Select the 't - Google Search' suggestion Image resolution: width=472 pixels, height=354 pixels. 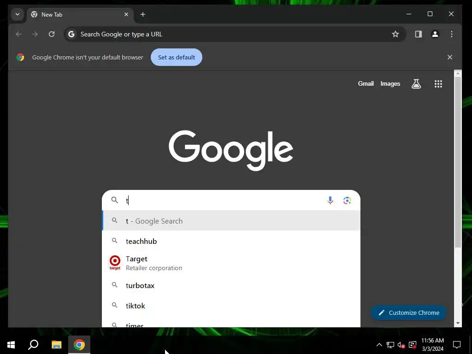[x=231, y=221]
